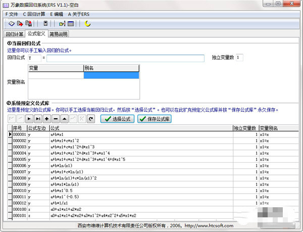This screenshot has height=232, width=303.
Task: Click the app icon in title bar
Action: click(x=6, y=5)
